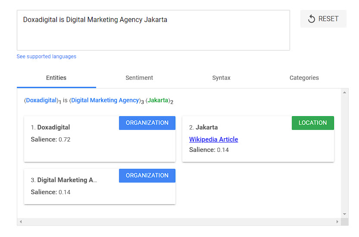This screenshot has height=237, width=359.
Task: Click the horizontal scrollbar left arrow
Action: (x=21, y=221)
